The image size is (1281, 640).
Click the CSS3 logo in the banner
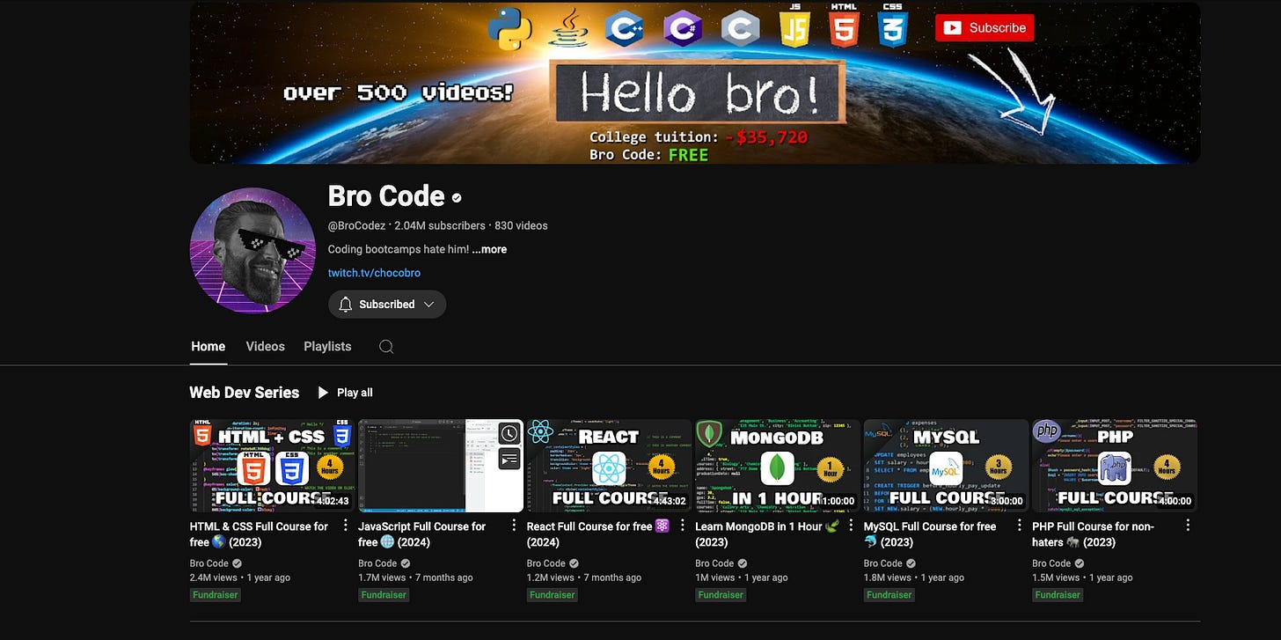click(892, 26)
